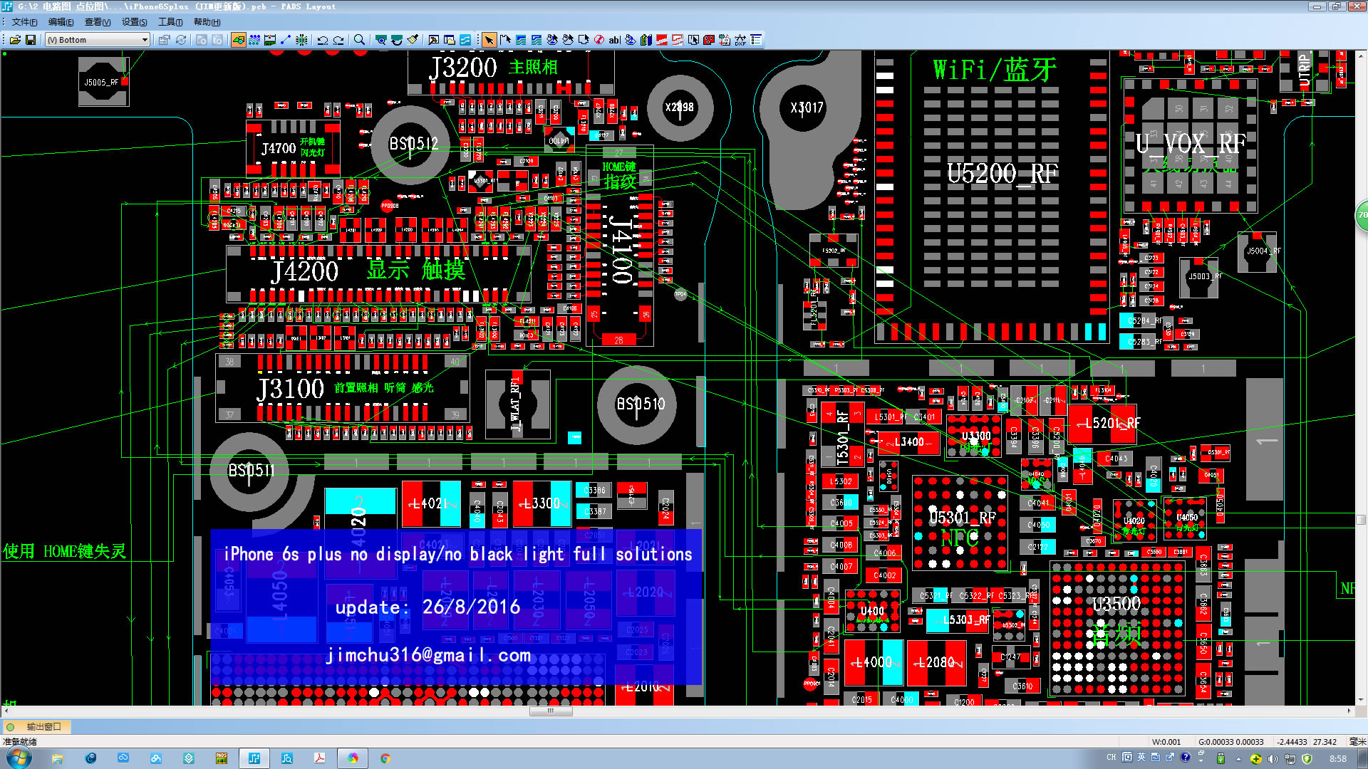1368x769 pixels.
Task: Click the list Options icon at toolbar end
Action: pos(756,40)
